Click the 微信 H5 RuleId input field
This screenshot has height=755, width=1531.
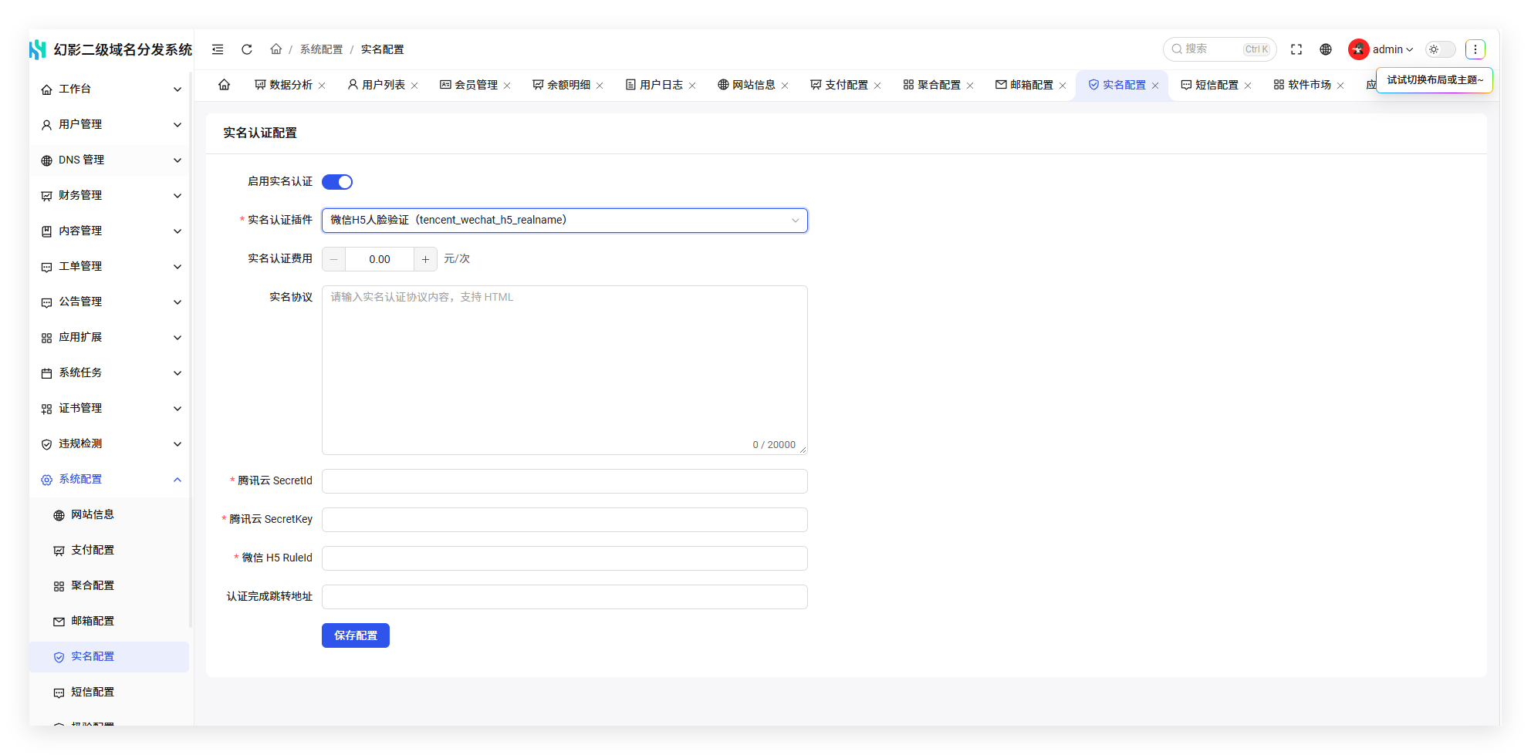(565, 558)
